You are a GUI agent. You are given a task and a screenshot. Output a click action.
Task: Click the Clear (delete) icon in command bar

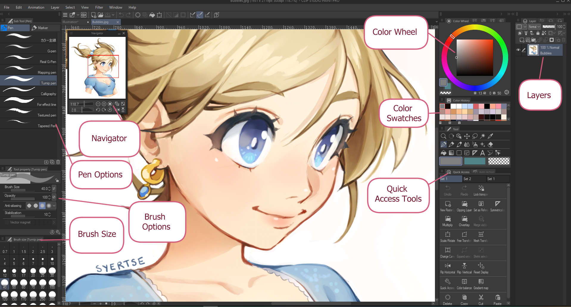click(138, 15)
